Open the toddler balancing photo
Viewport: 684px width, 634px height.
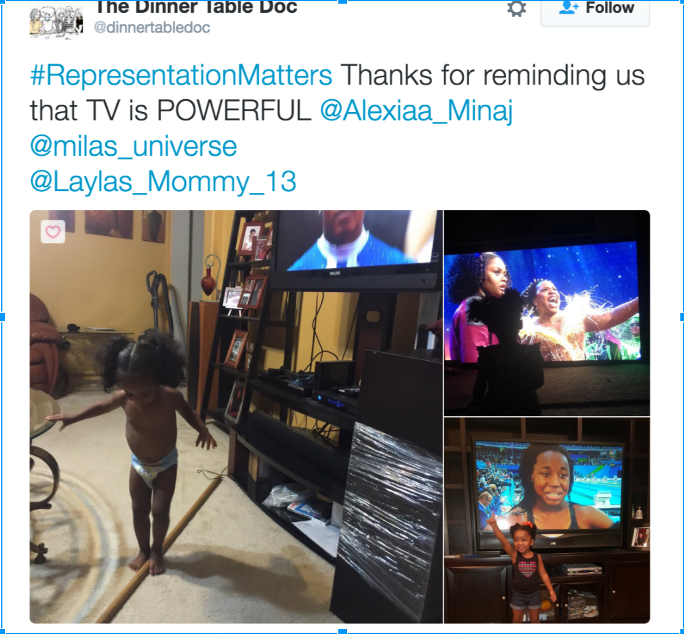pos(236,416)
